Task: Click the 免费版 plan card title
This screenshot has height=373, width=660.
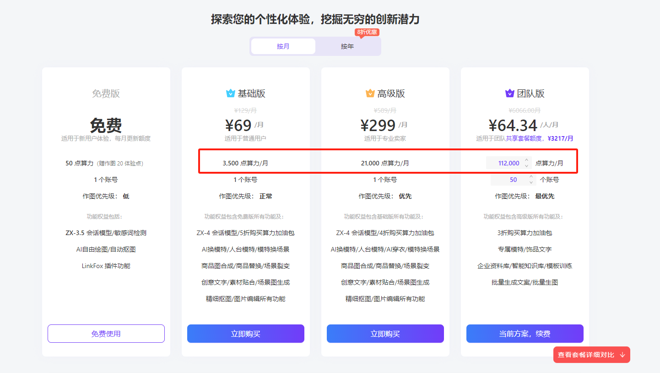Action: click(106, 93)
